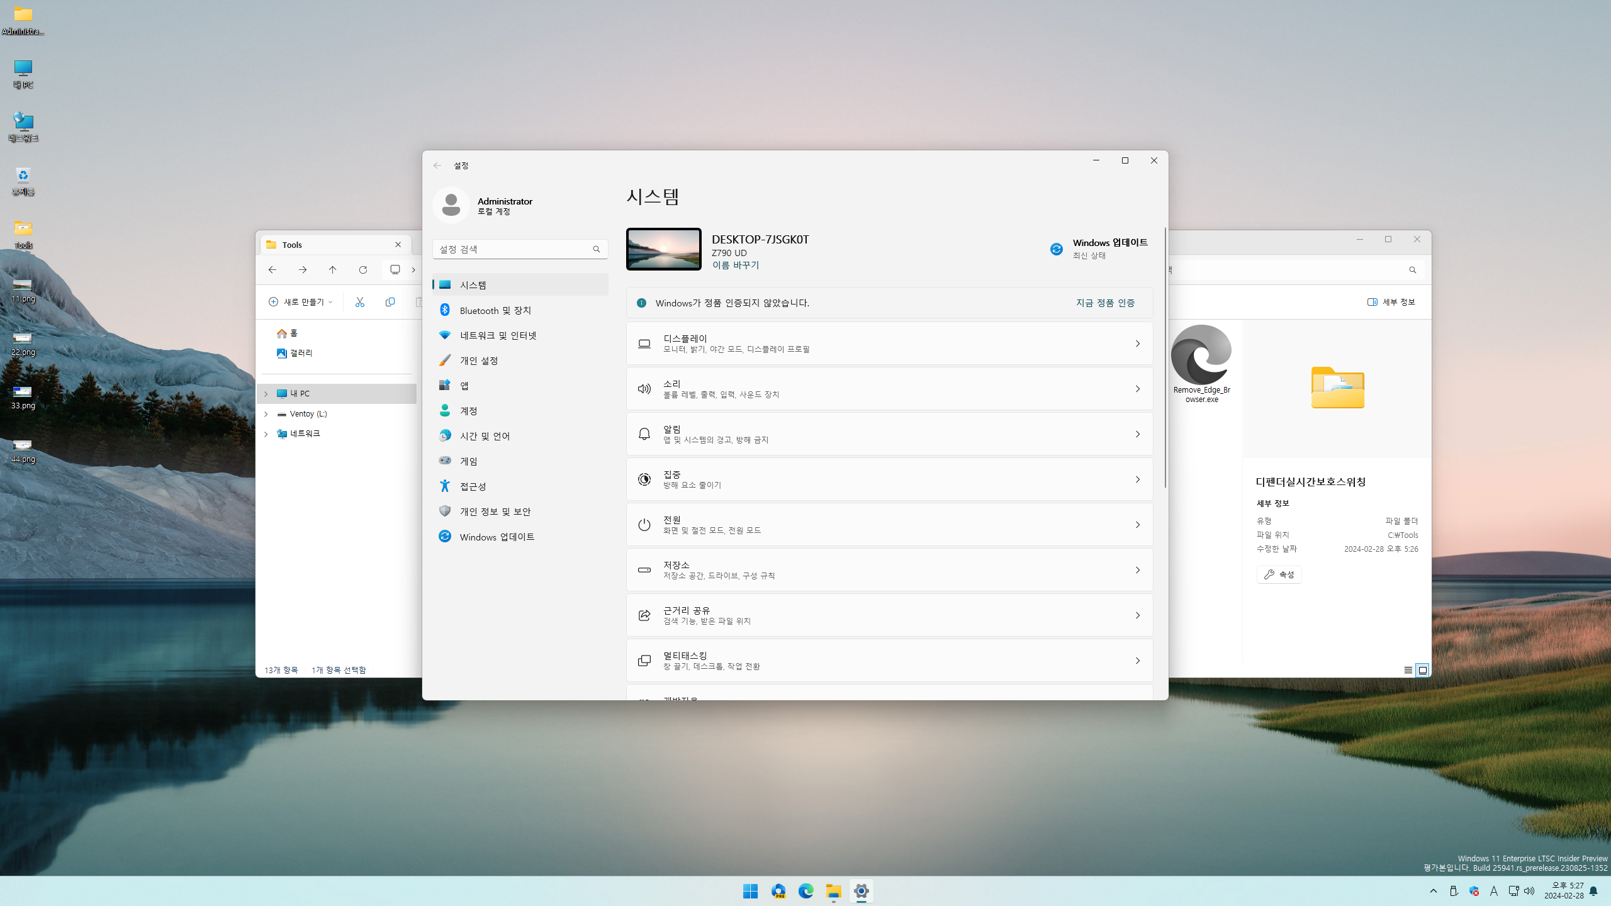Open 휴지통 desktop icon
The image size is (1611, 906).
point(23,181)
